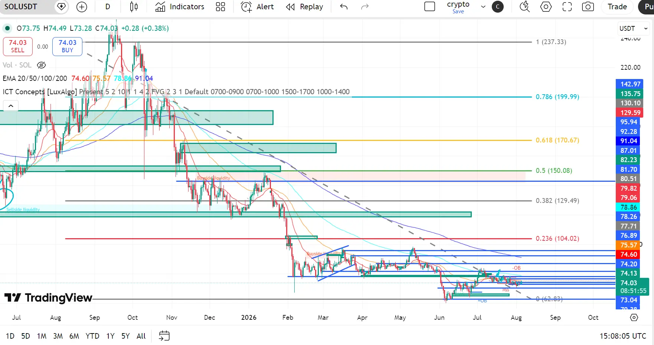Save the crypto layout
The height and width of the screenshot is (345, 654).
458,11
